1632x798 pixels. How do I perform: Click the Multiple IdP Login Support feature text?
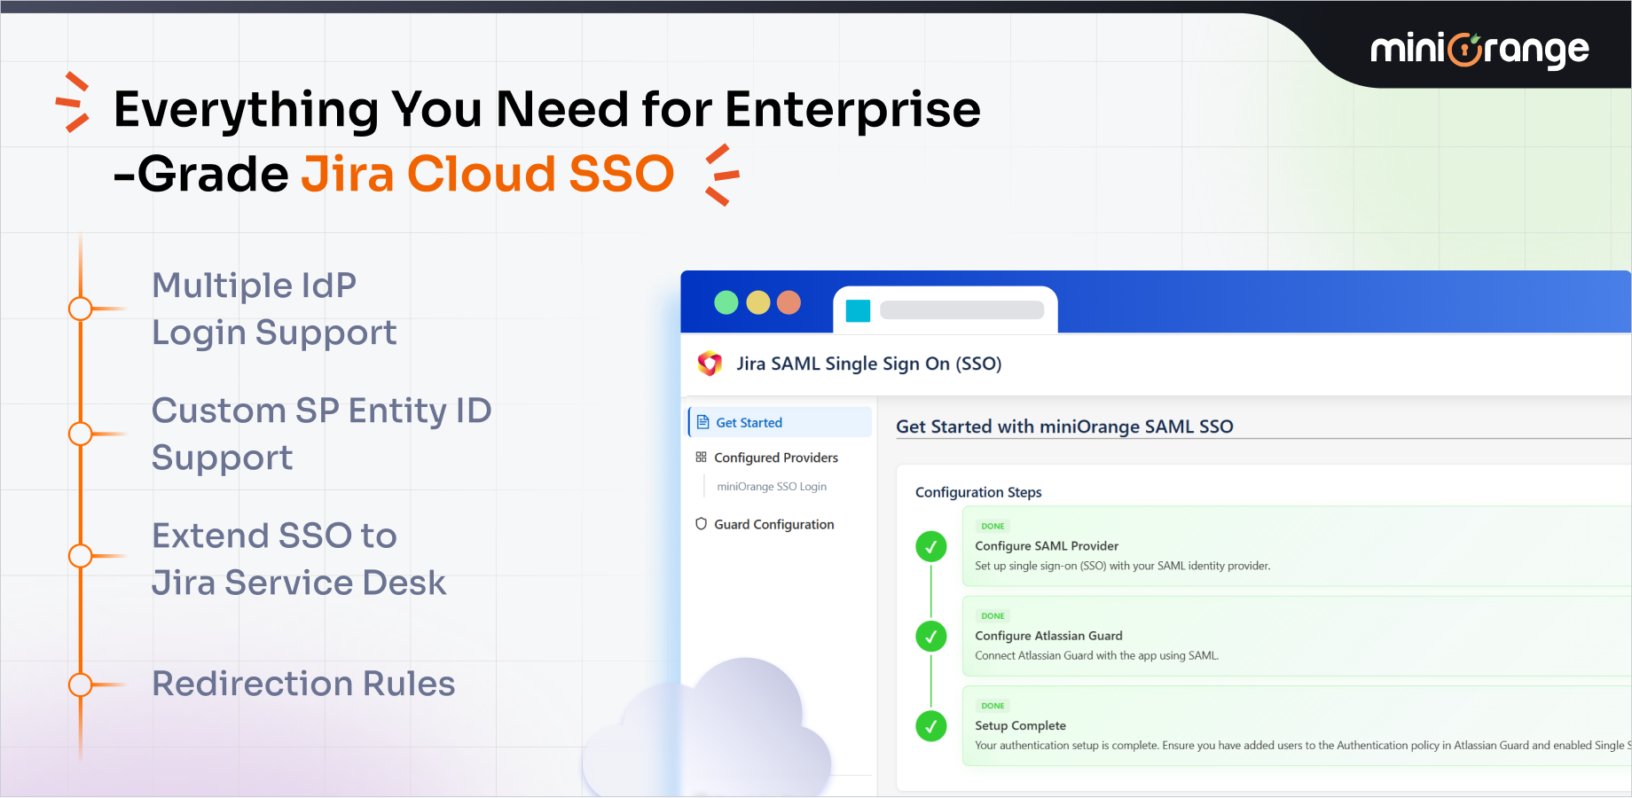tap(274, 309)
